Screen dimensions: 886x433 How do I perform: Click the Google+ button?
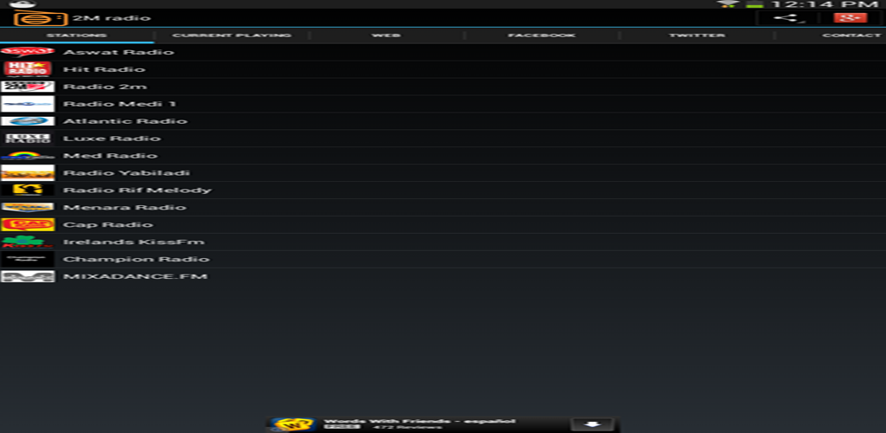click(x=850, y=18)
